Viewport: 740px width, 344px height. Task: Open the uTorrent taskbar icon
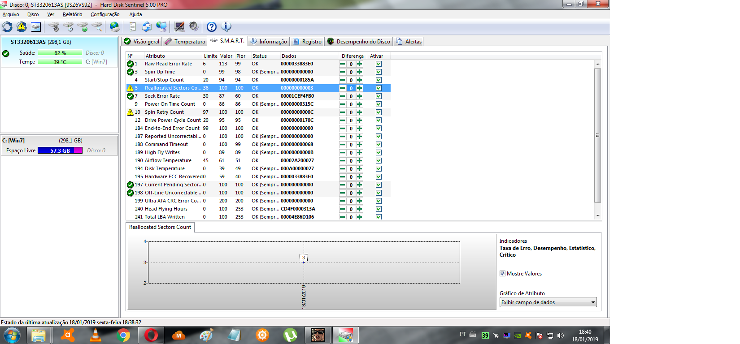[290, 335]
